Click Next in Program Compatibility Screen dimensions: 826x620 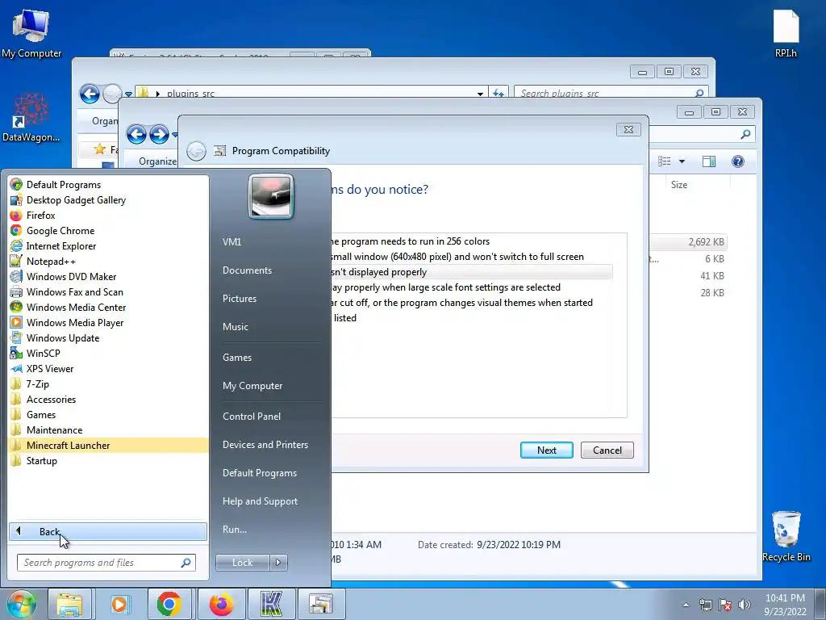(546, 450)
